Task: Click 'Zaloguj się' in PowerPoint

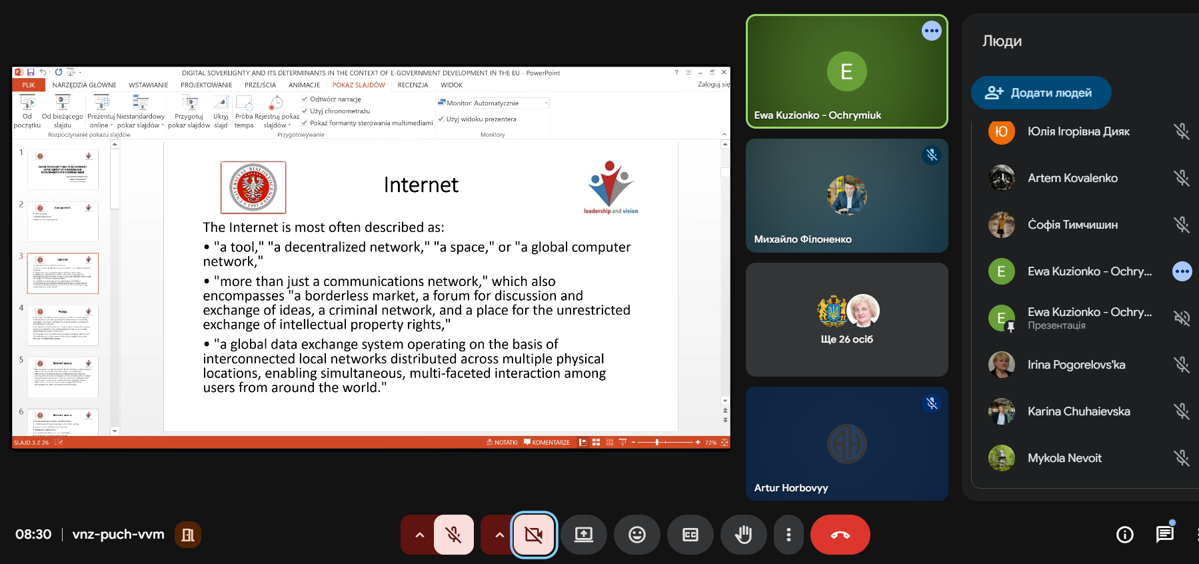Action: 714,84
